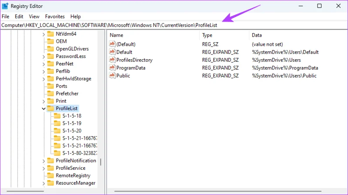
Task: Select the S-1-5-18 subkey label
Action: pos(72,116)
